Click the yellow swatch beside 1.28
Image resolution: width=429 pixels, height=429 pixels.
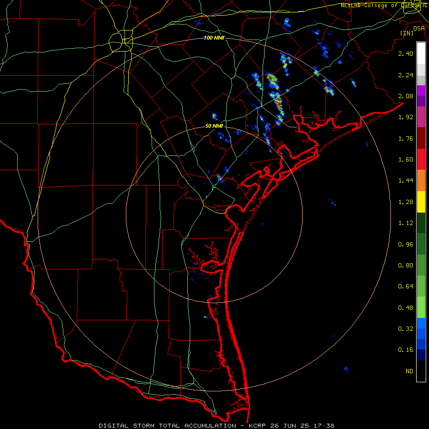[x=421, y=202]
